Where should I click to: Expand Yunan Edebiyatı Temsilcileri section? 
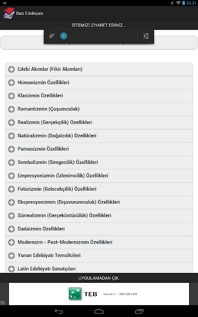[x=99, y=256]
